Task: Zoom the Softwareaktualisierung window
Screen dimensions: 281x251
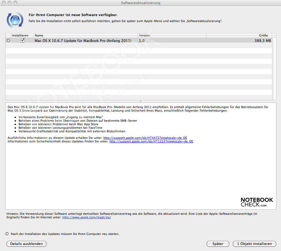Action: tap(15, 3)
